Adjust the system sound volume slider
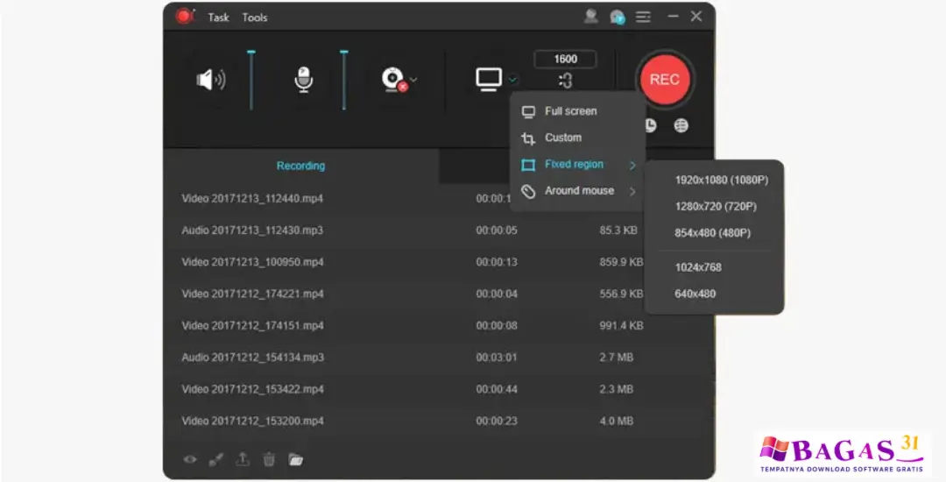 pos(251,80)
